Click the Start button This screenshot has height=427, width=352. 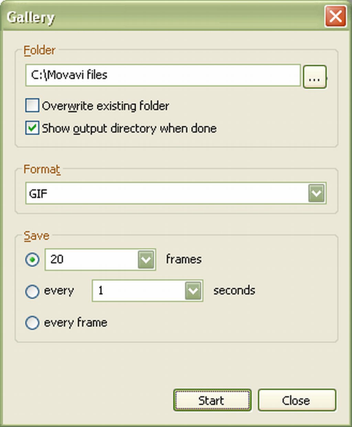212,400
